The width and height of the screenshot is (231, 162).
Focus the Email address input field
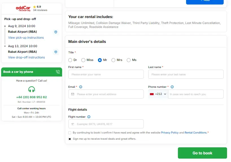(106, 94)
